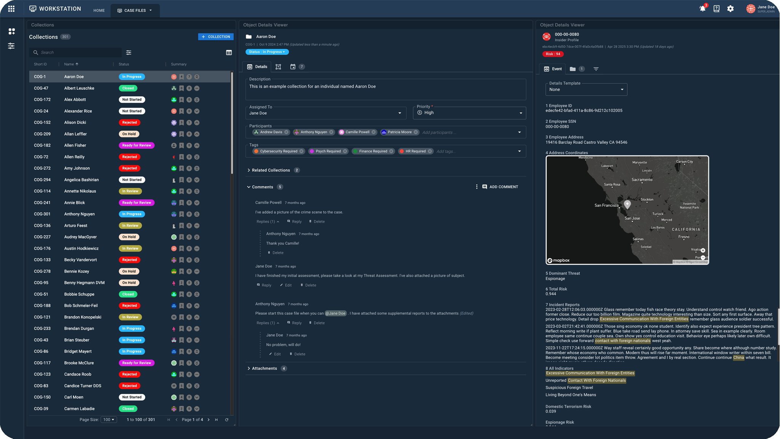The width and height of the screenshot is (780, 439).
Task: Click Risk 94 badge
Action: coord(553,54)
